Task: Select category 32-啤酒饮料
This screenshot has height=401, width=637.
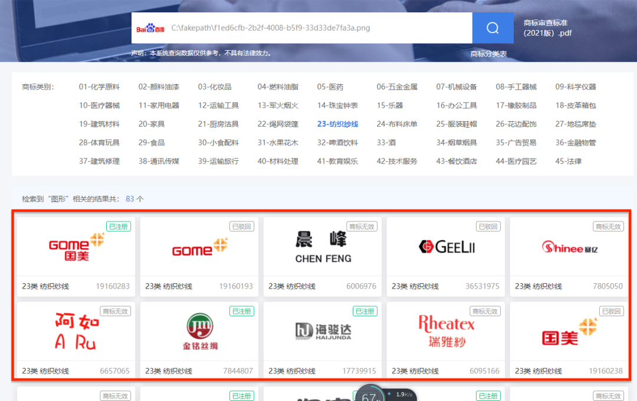Action: pyautogui.click(x=337, y=142)
